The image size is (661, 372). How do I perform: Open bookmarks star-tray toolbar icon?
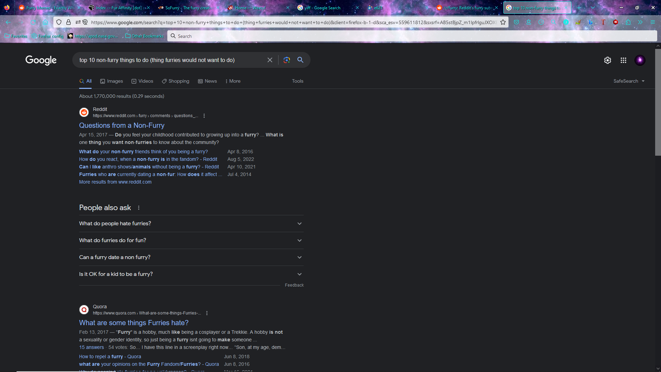pyautogui.click(x=529, y=22)
